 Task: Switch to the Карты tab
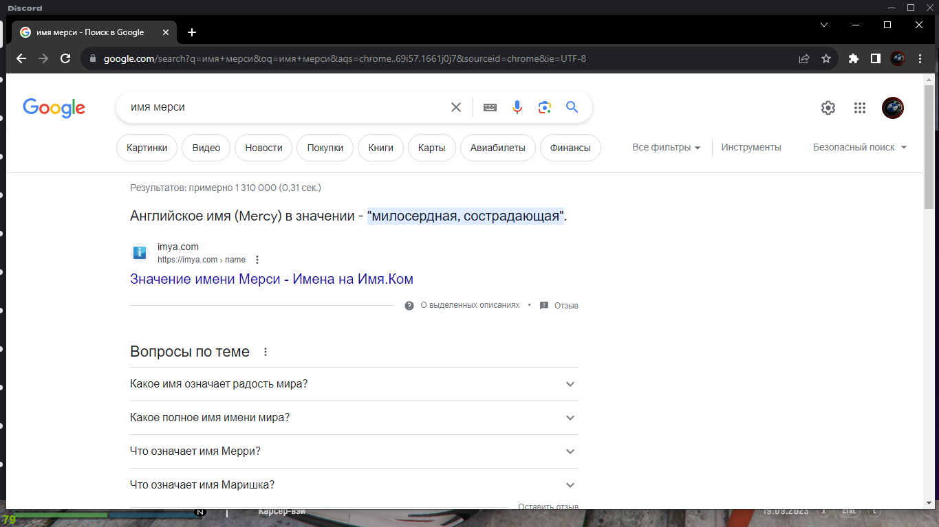coord(432,148)
